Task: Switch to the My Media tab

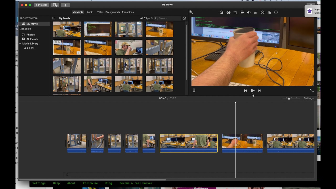Action: [78, 12]
